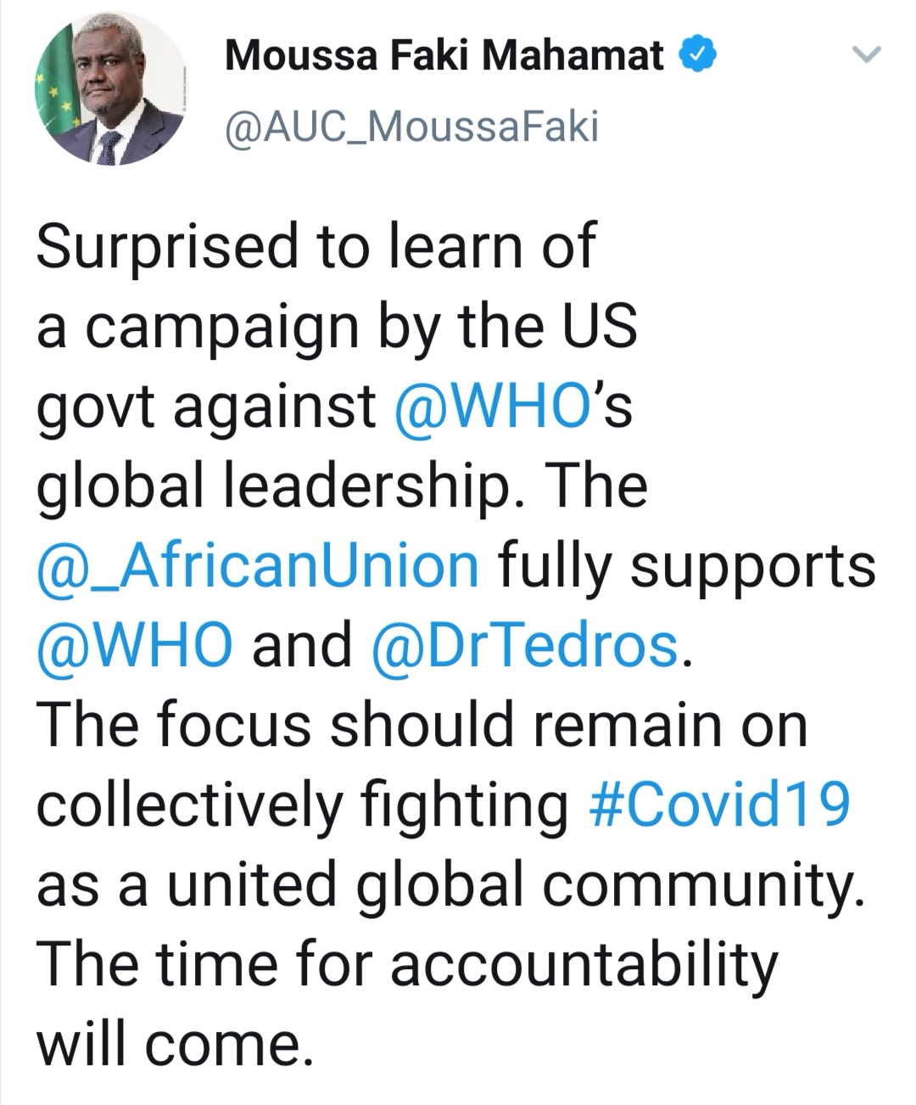Click the opening line 'Surprised to learn of'

[316, 245]
